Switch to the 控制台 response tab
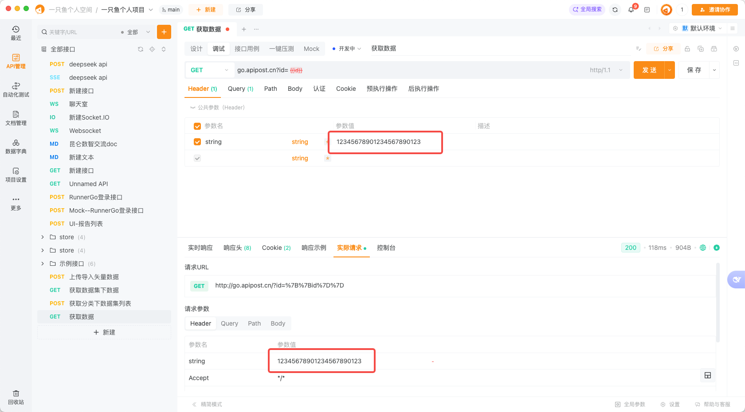 (386, 248)
